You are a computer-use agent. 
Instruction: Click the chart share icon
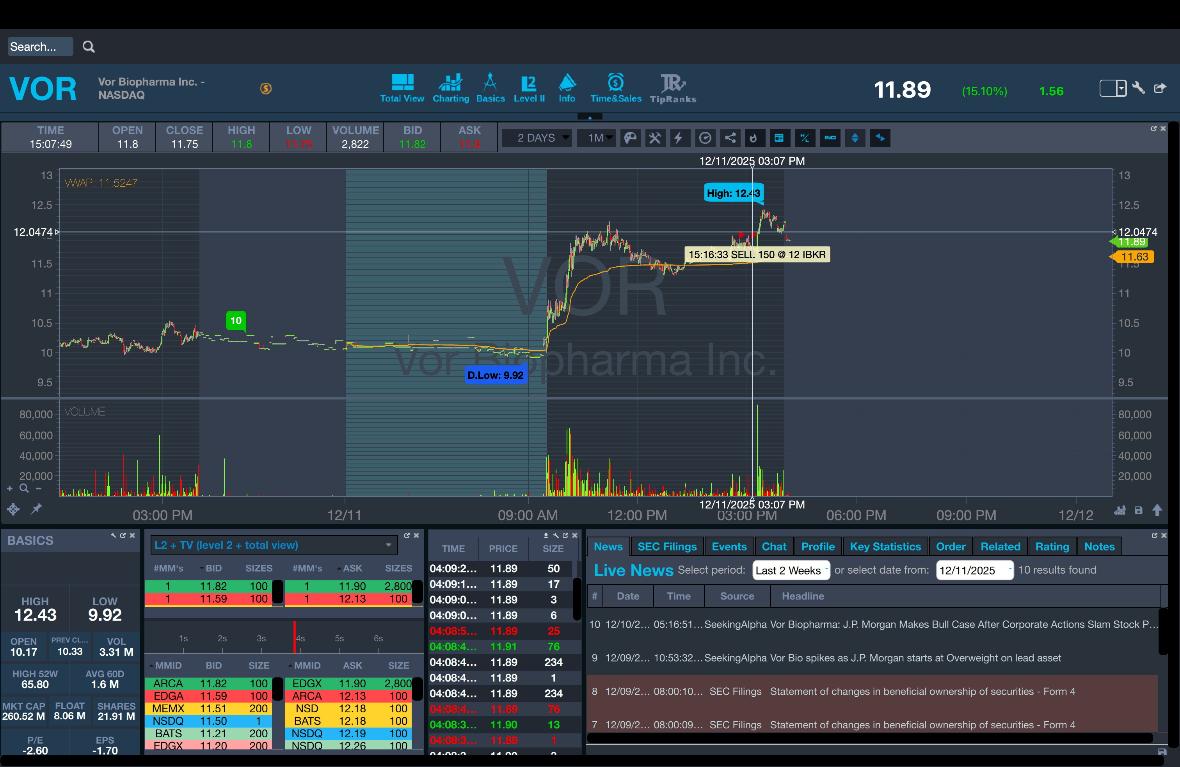730,138
